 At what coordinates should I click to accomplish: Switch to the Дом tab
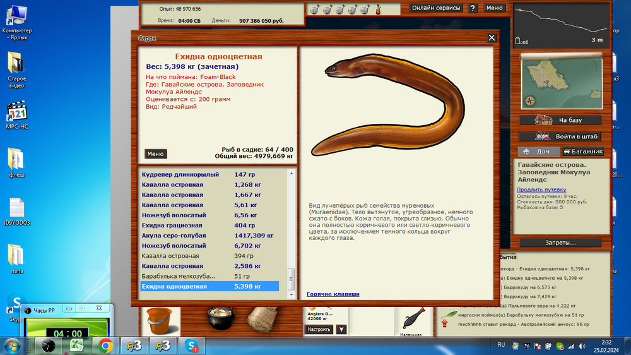(539, 152)
